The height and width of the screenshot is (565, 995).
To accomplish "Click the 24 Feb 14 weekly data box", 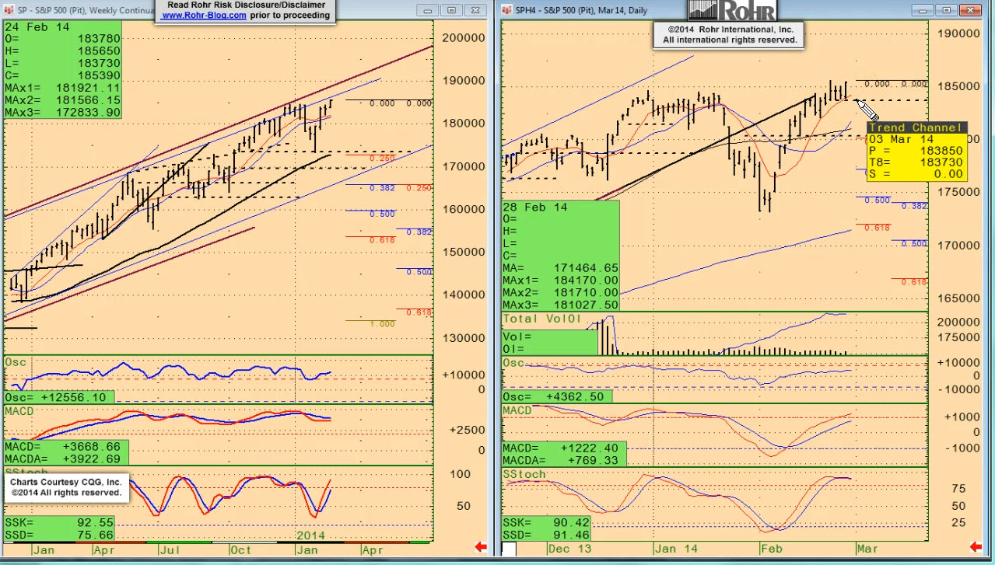I will tap(62, 70).
